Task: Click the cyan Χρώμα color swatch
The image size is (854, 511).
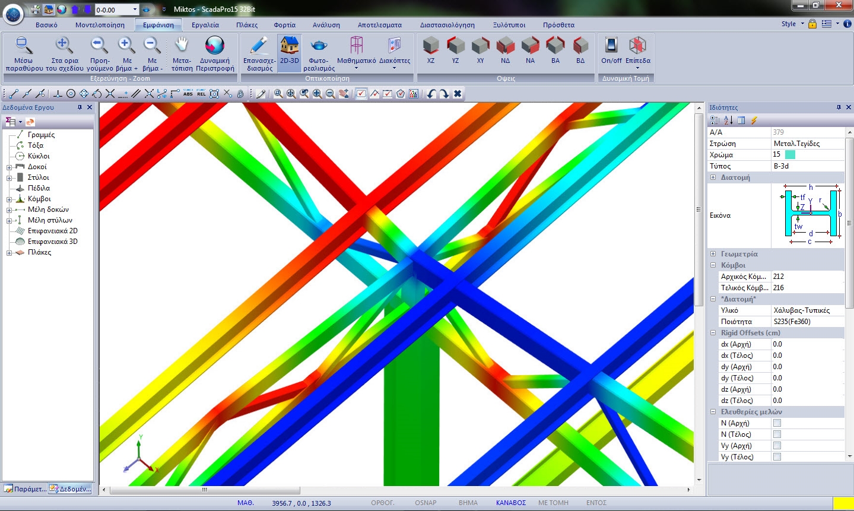Action: tap(790, 155)
